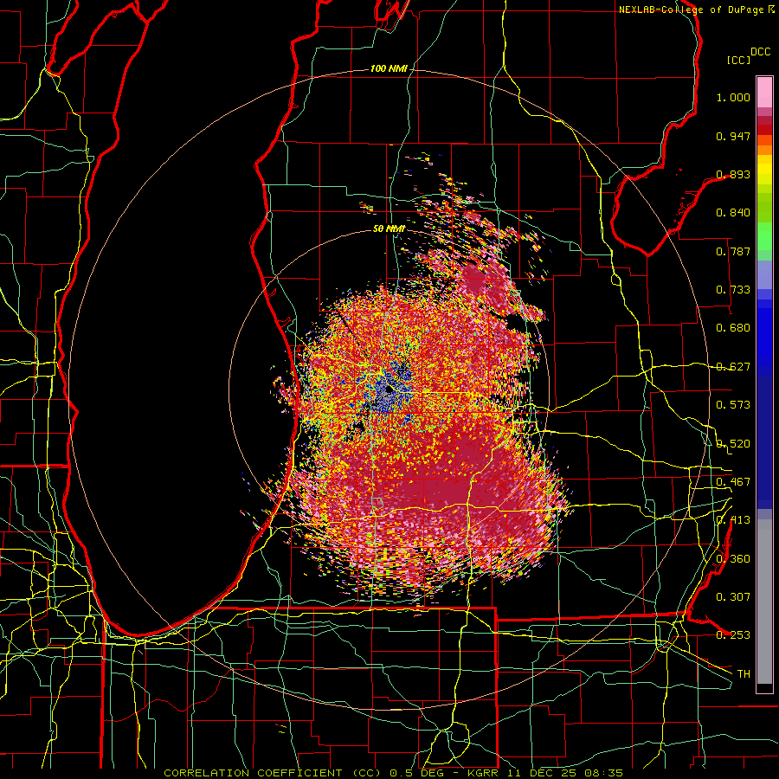Click the 50 NMI range ring label
Screen dimensions: 779x779
pos(389,229)
